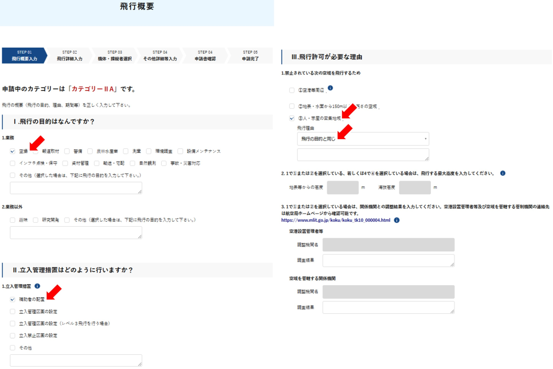
Task: Uncheck the 補助者の配置 checkbox
Action: click(13, 299)
